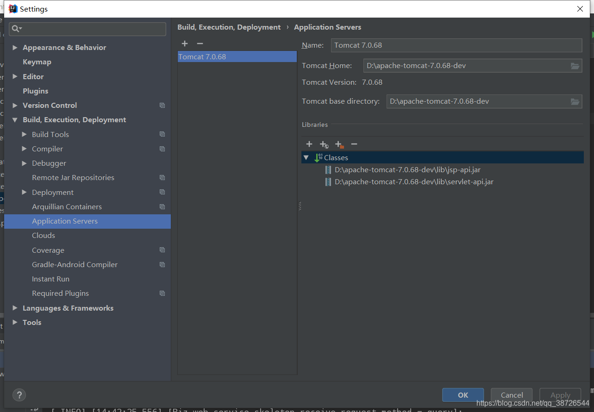The height and width of the screenshot is (412, 594).
Task: Browse for Tomcat Home folder
Action: tap(575, 66)
